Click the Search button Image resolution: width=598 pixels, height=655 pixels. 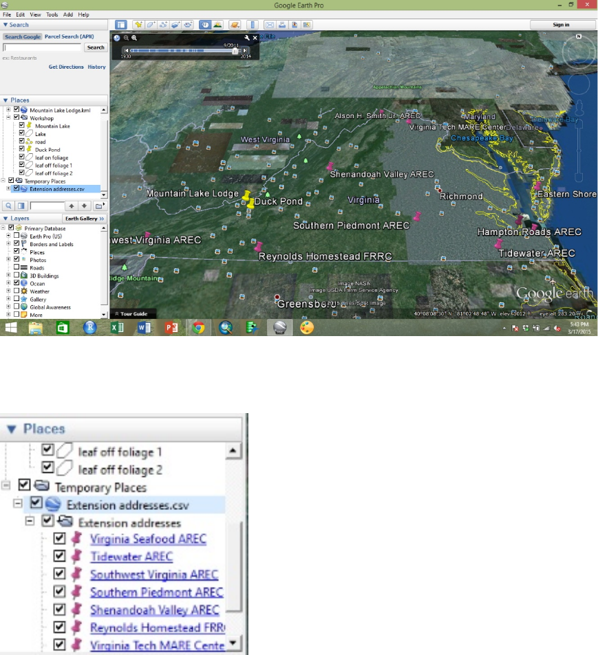96,47
